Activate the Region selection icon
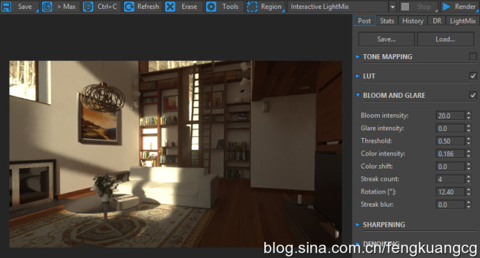 (252, 6)
